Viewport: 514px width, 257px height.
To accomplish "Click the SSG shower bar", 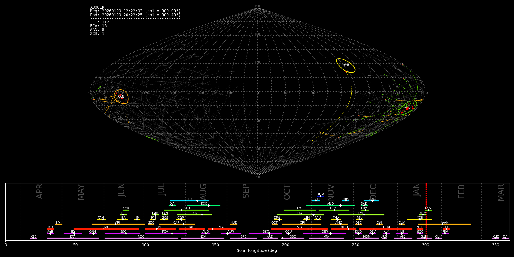I will pos(123,234).
